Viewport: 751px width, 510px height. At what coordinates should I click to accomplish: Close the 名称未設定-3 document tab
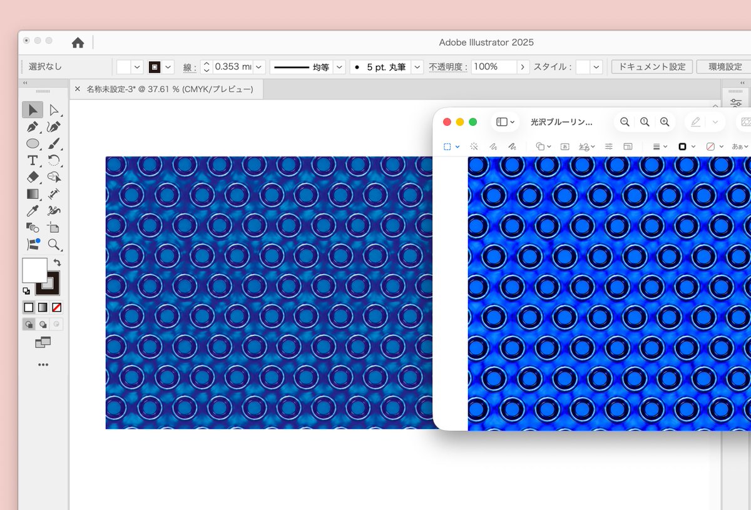click(78, 89)
